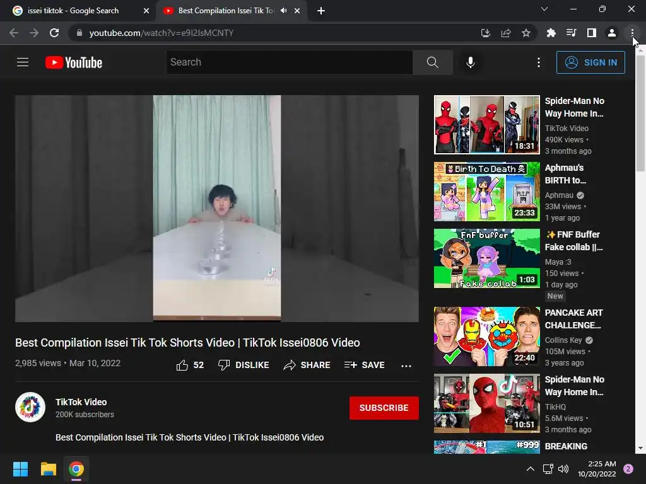
Task: Share this page from address bar
Action: click(x=506, y=33)
